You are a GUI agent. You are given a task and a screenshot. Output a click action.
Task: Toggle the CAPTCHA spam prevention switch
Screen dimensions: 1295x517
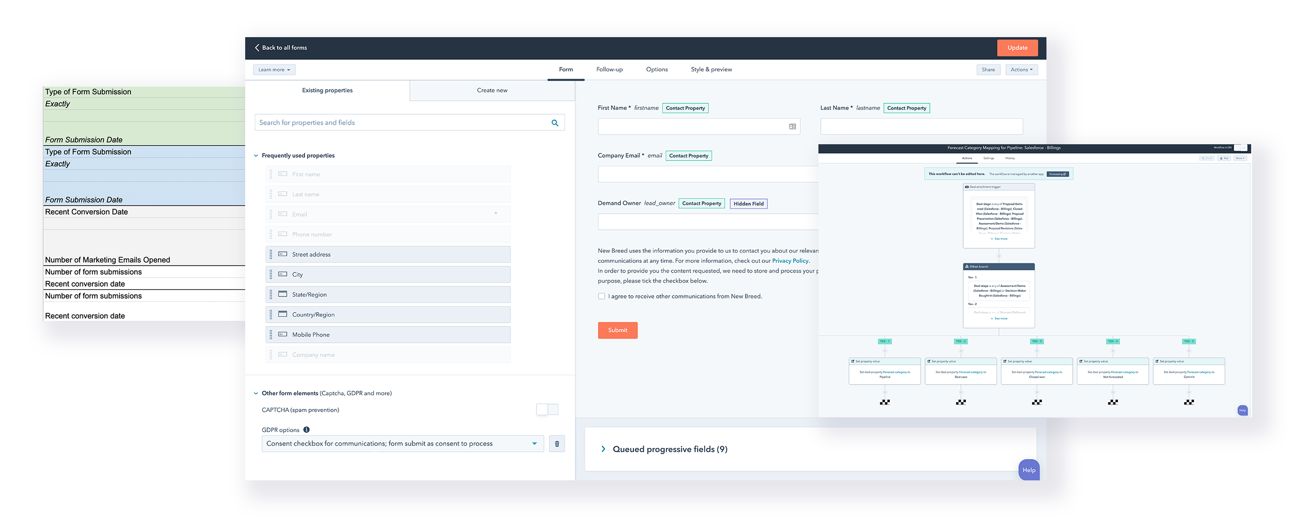(x=547, y=409)
